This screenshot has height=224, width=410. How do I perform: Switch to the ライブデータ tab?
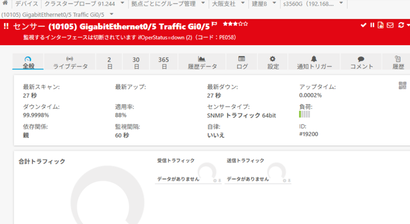(70, 63)
